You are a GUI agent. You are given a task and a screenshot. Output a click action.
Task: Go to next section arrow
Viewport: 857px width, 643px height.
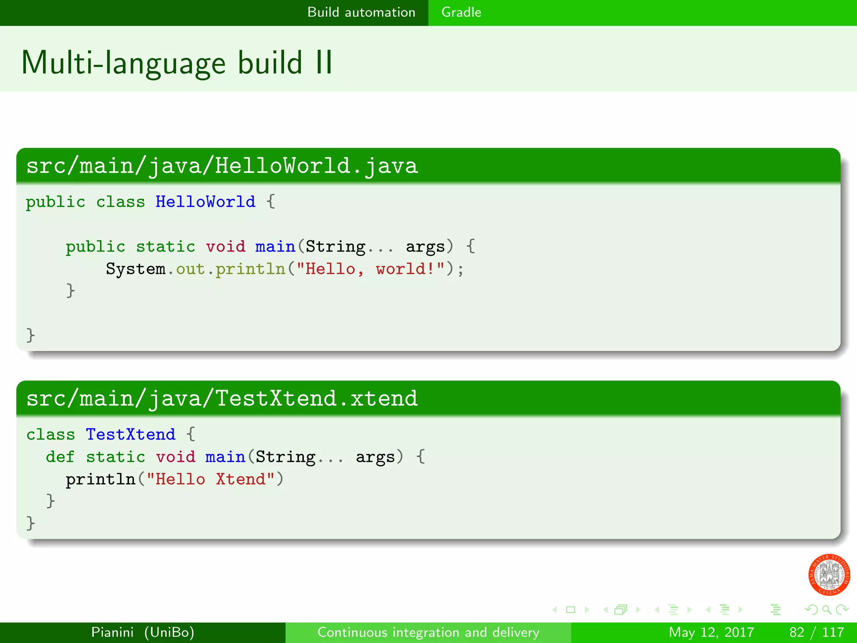click(x=741, y=610)
